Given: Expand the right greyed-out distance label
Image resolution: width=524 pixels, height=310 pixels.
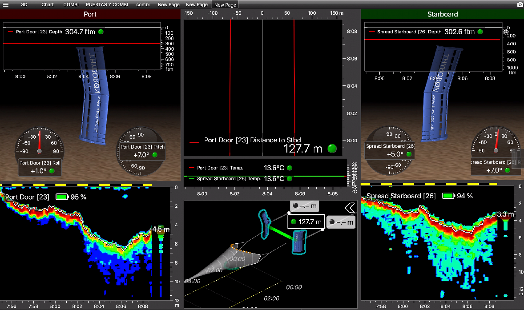Looking at the screenshot, I should click(341, 222).
